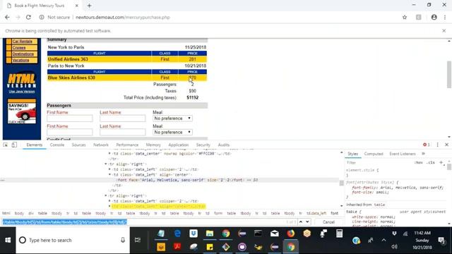Toggle the DevTools device toolbar icon
This screenshot has width=452, height=254.
click(14, 145)
